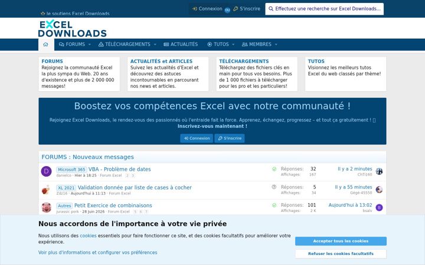This screenshot has height=265, width=425.
Task: Click ChTi160 last poster name
Action: (365, 175)
